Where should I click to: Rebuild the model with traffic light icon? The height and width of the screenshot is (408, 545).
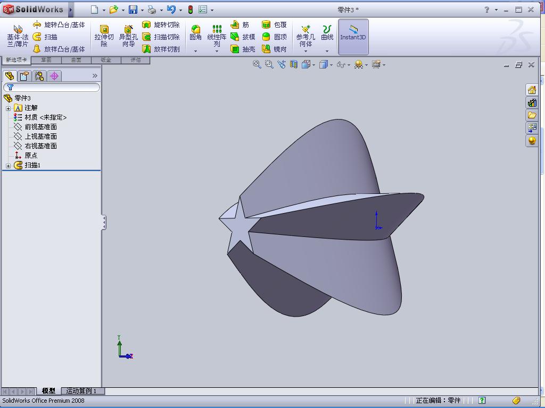pyautogui.click(x=191, y=10)
